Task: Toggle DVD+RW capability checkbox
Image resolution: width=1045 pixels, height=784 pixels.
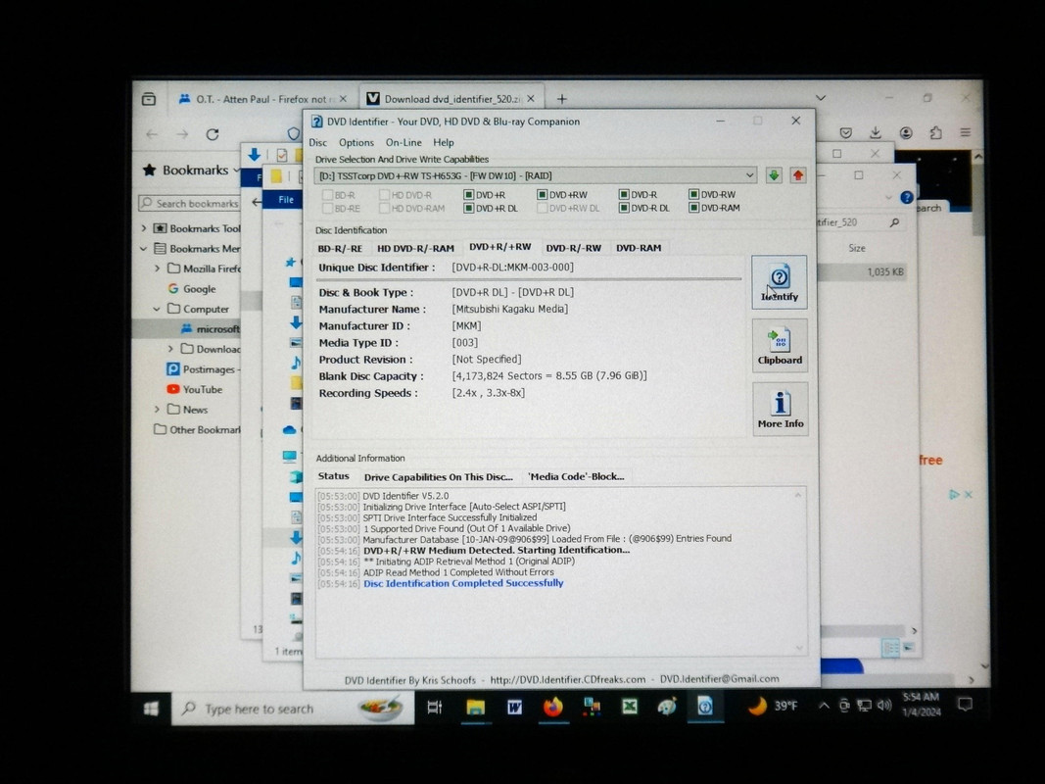Action: [x=542, y=195]
